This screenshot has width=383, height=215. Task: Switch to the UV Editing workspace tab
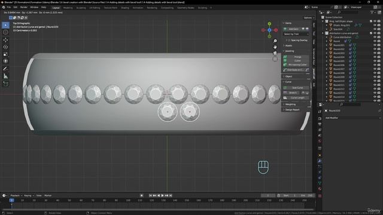point(95,8)
